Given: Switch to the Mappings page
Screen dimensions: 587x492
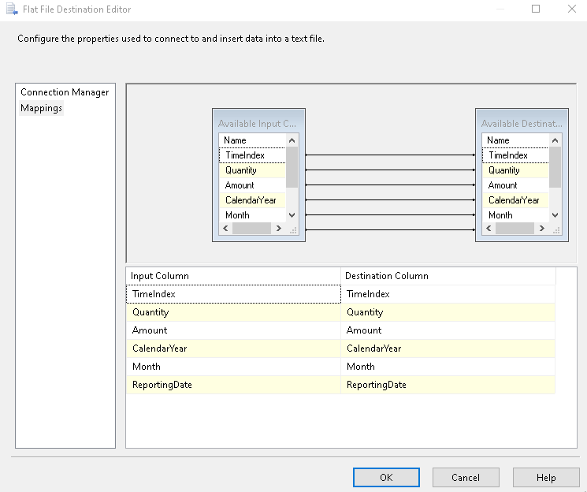Looking at the screenshot, I should (x=41, y=108).
